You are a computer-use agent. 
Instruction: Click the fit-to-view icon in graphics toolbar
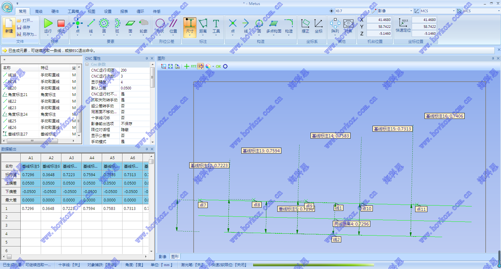click(170, 66)
